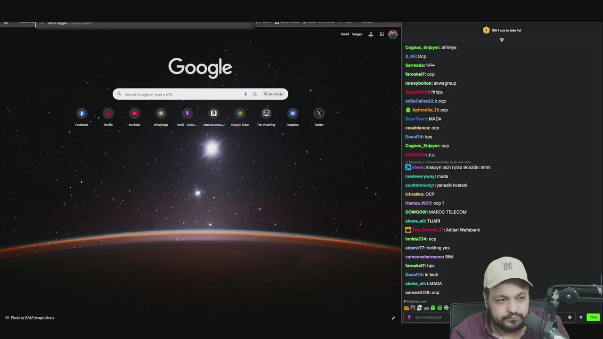Open the Twitter shortcut tile

coord(319,117)
